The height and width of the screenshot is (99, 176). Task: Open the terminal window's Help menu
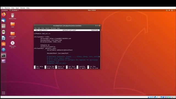(58, 28)
